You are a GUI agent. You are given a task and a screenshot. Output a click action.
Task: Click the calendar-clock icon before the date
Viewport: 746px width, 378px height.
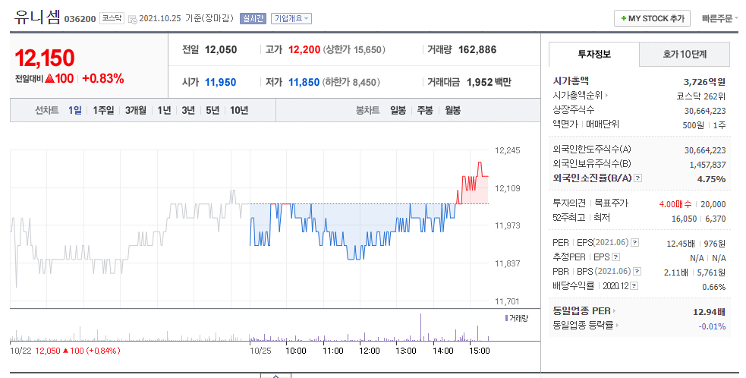133,19
